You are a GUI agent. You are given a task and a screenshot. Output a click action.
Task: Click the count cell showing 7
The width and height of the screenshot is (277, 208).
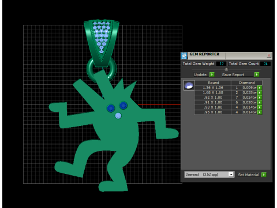(237, 98)
